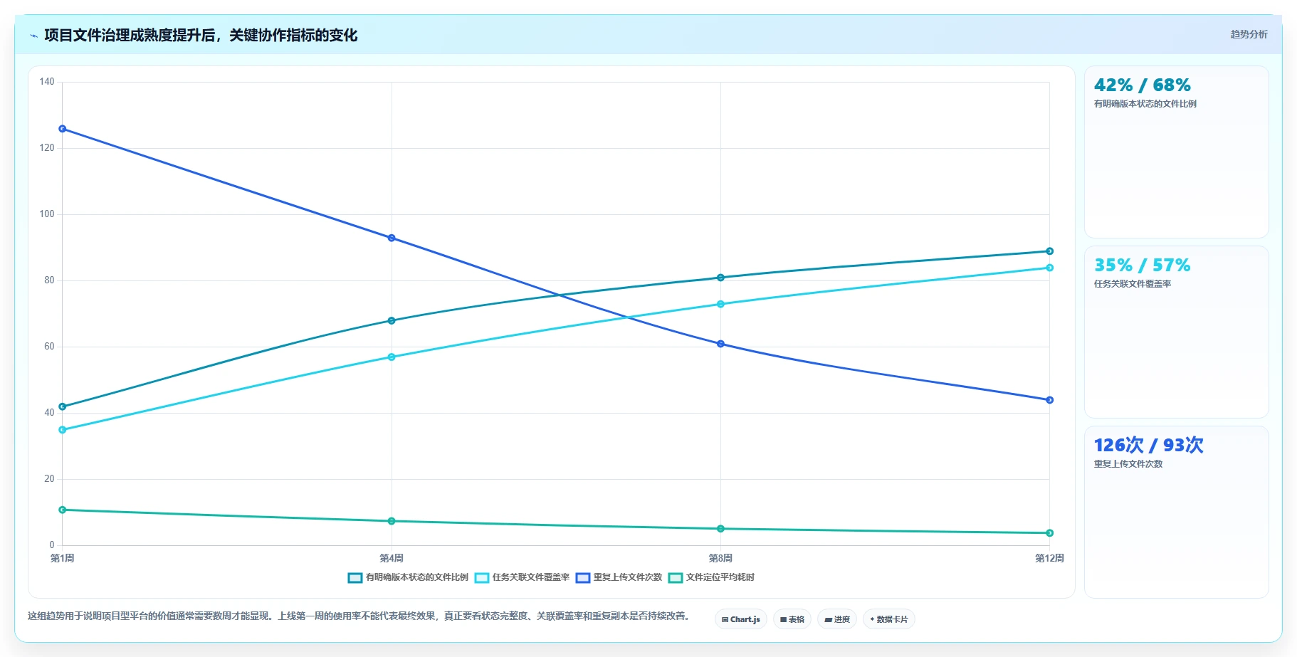Click the 重复上传文件次数 card caption
Screen dimensions: 1297x657
tap(1128, 464)
